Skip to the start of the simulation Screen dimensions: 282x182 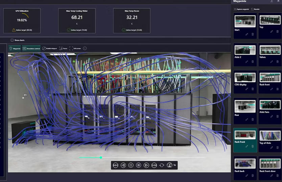pos(116,165)
